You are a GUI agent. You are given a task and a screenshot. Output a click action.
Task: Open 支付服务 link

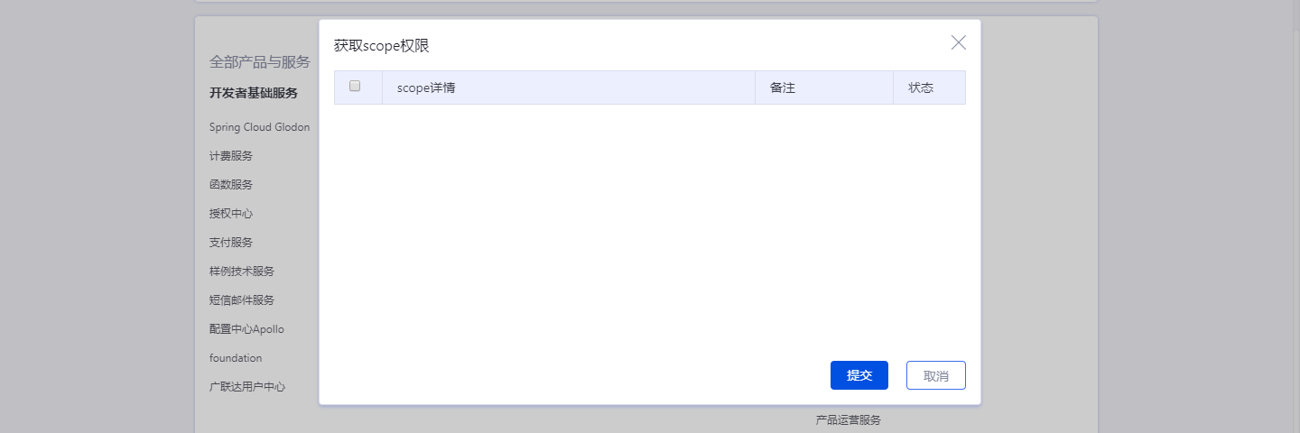point(231,243)
